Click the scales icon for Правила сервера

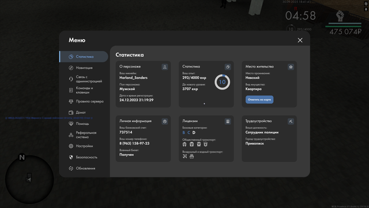click(71, 102)
